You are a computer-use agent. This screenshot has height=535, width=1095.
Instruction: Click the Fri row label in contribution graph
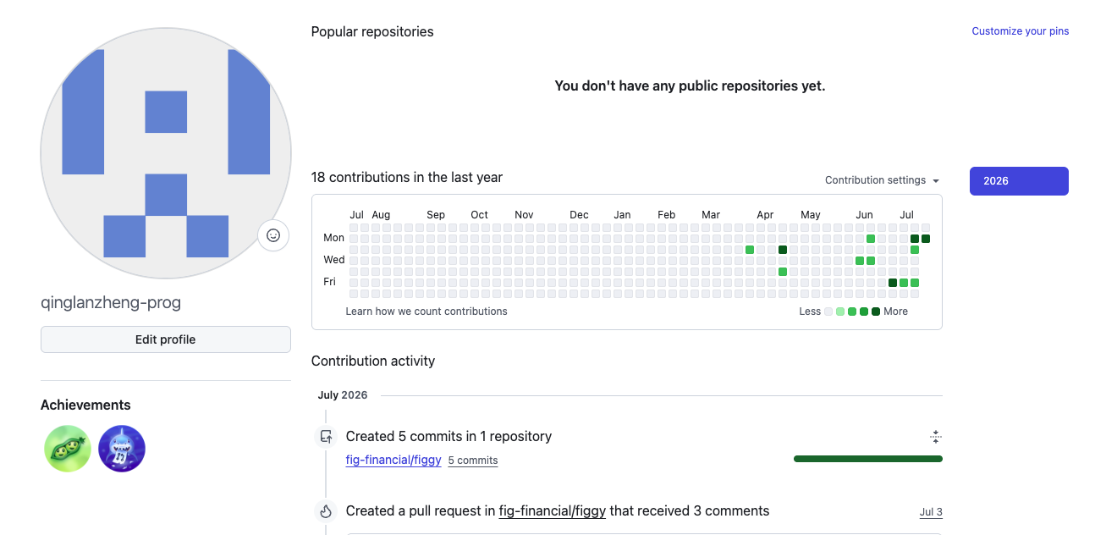(x=329, y=282)
